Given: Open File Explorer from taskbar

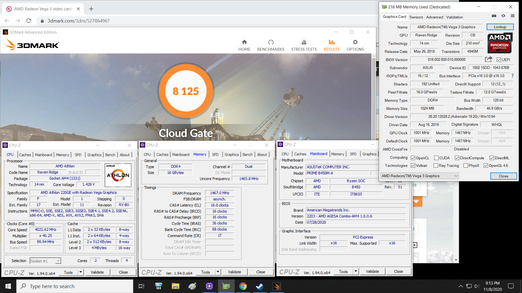Looking at the screenshot, I should tap(175, 286).
